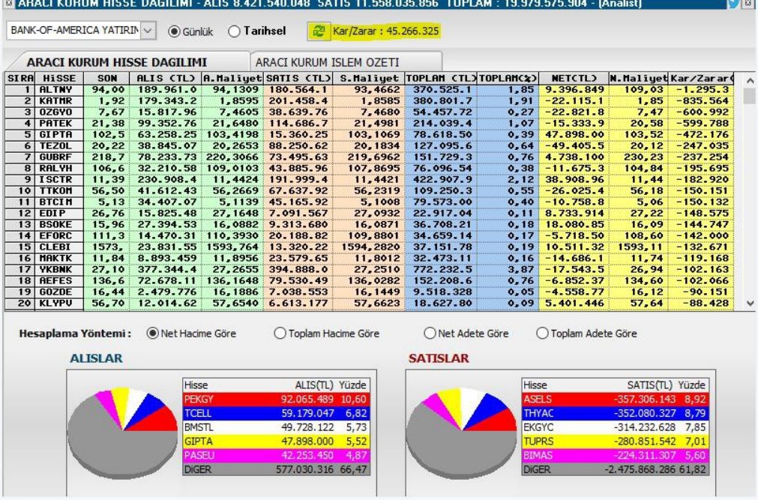The image size is (758, 500).
Task: Sort table by SON column header
Action: coord(106,79)
